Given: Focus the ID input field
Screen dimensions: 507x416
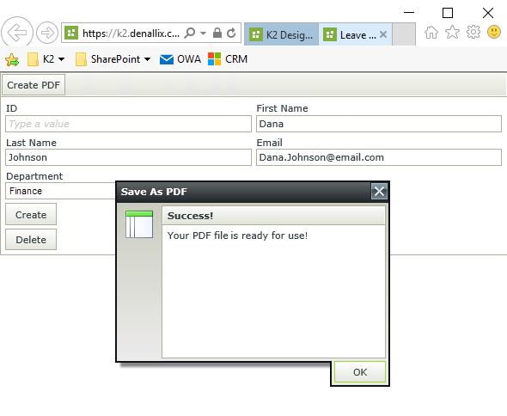Looking at the screenshot, I should (x=128, y=124).
